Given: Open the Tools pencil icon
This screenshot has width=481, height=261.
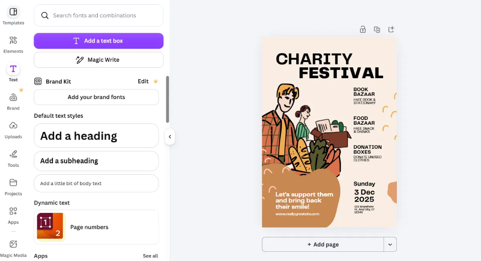Looking at the screenshot, I should coord(13,154).
